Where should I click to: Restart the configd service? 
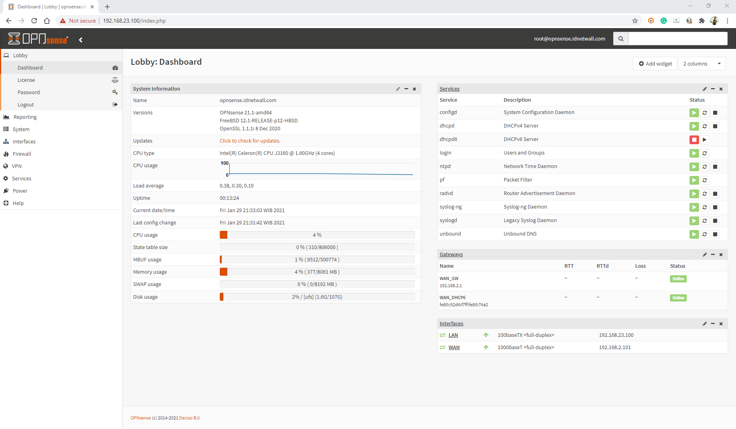(705, 112)
